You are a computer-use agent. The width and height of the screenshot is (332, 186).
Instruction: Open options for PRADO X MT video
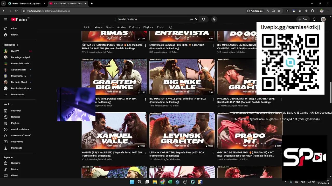point(281,153)
